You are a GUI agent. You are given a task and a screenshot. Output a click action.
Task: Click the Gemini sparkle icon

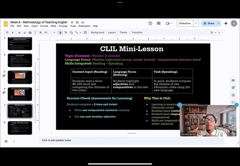[x=226, y=23]
